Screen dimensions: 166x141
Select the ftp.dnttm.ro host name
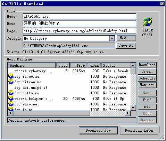point(27,93)
